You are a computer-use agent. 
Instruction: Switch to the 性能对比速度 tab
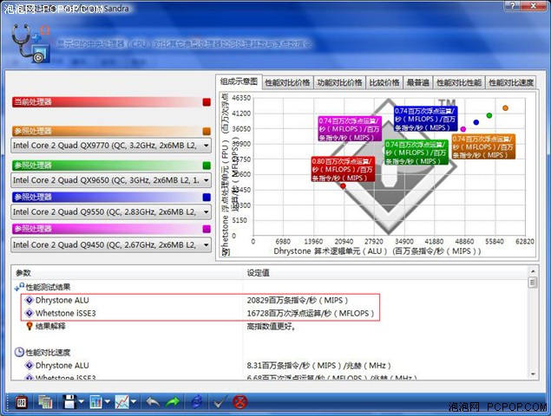(511, 82)
